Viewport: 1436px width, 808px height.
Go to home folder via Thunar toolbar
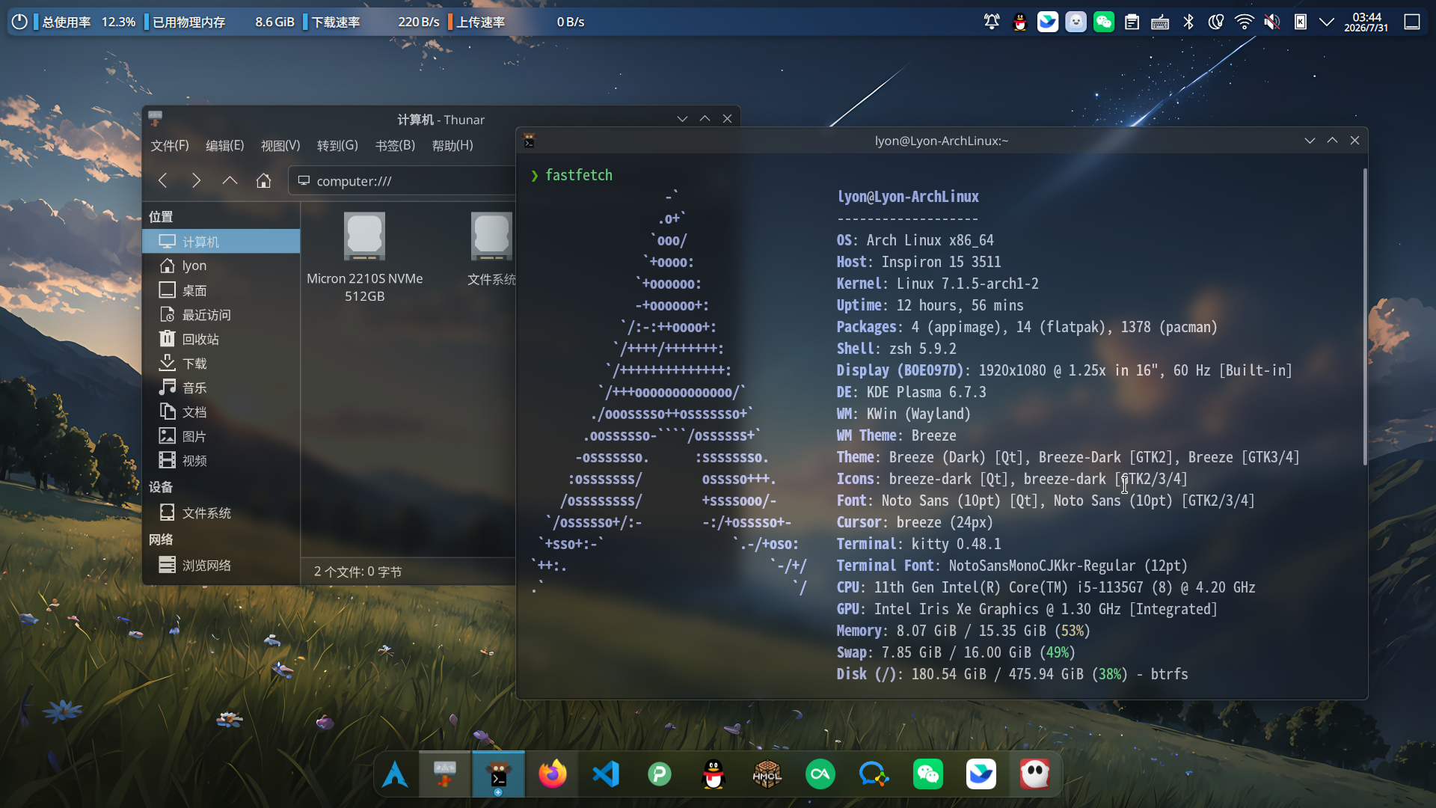click(x=263, y=180)
